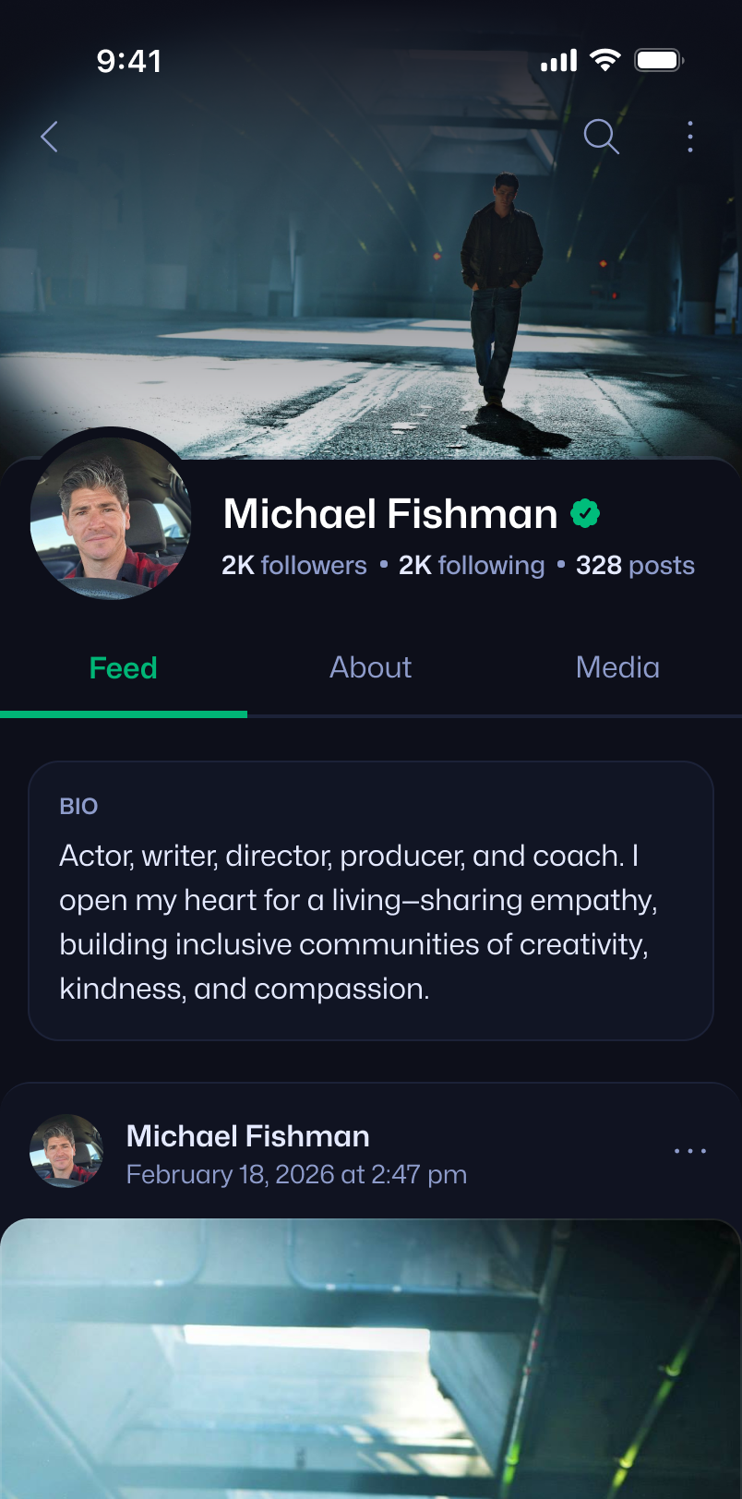Tap the back arrow icon

(50, 137)
